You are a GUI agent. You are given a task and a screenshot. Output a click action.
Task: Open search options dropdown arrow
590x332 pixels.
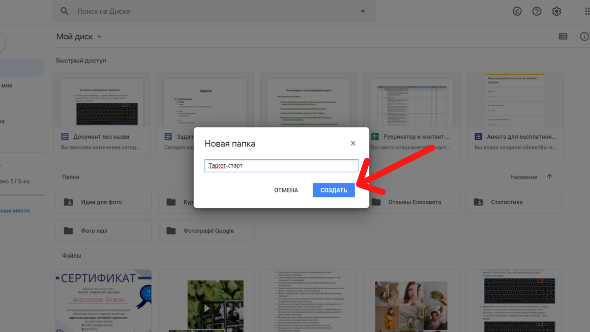363,11
